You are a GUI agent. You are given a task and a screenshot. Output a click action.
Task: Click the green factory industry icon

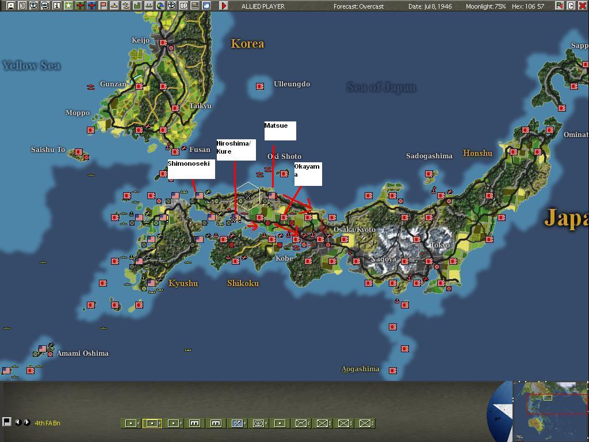[137, 6]
